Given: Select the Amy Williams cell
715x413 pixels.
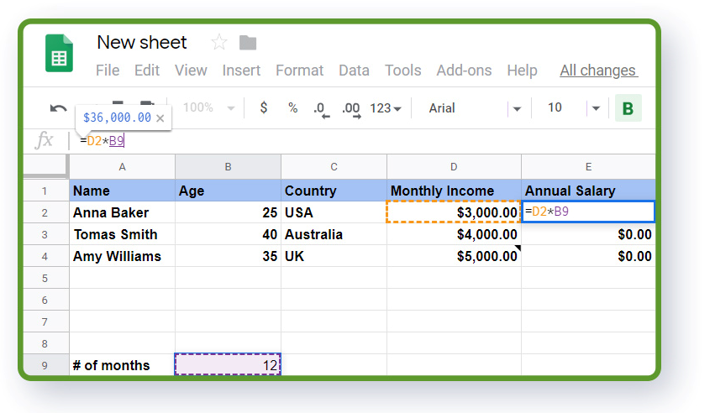Looking at the screenshot, I should pyautogui.click(x=122, y=256).
